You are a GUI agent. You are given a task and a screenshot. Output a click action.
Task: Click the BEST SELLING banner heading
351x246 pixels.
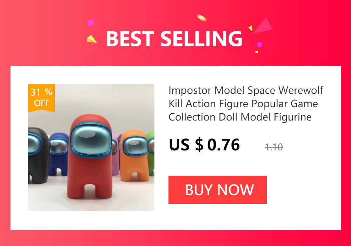174,39
